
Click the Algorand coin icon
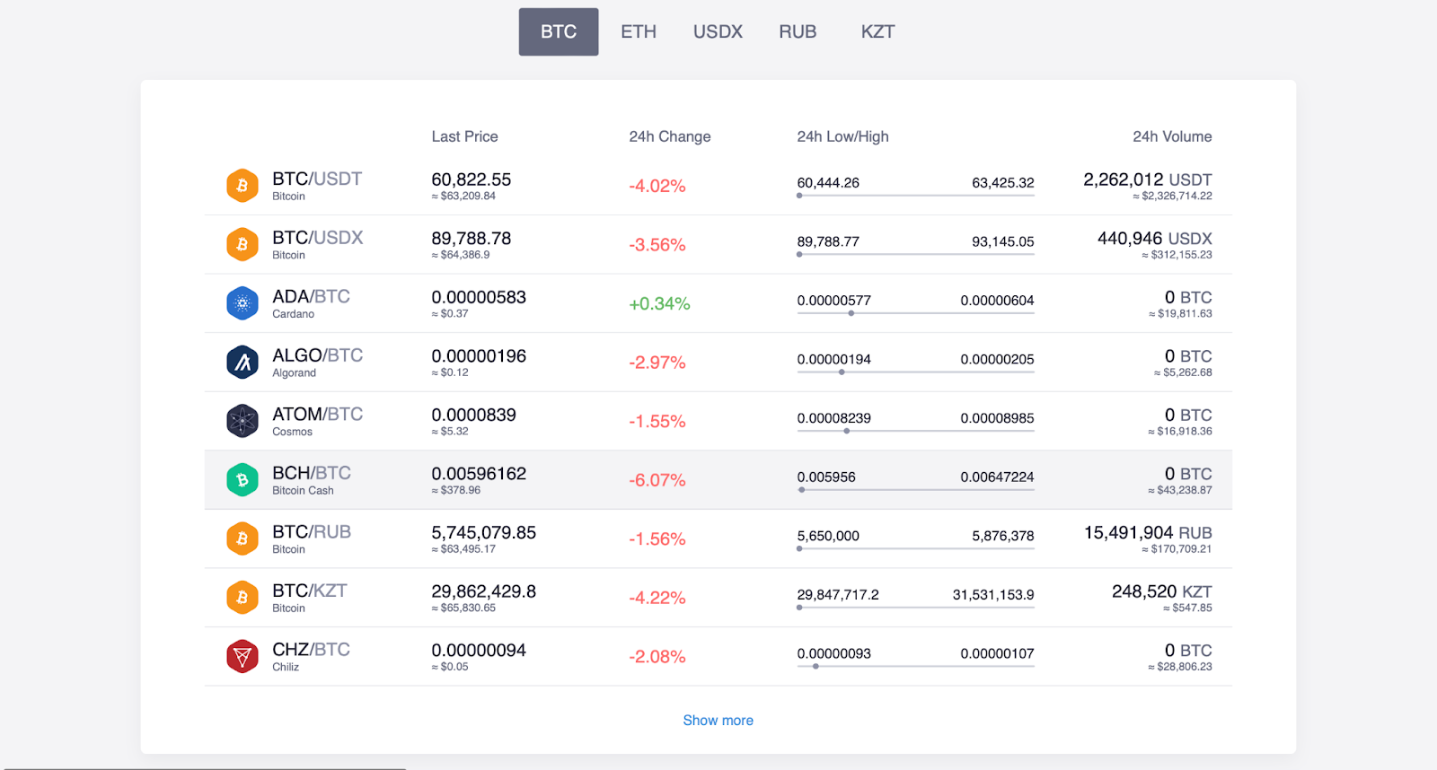242,363
